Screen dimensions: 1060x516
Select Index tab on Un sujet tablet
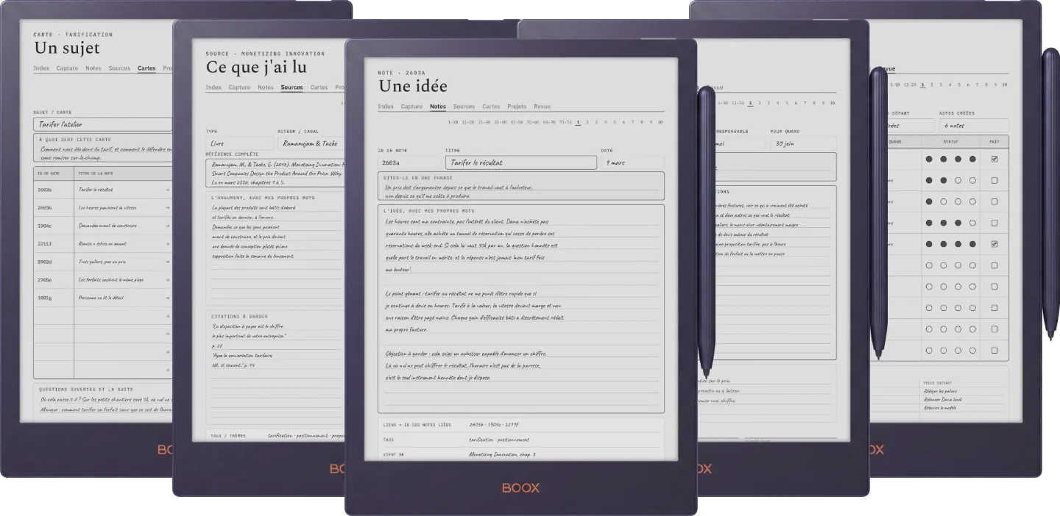(41, 68)
